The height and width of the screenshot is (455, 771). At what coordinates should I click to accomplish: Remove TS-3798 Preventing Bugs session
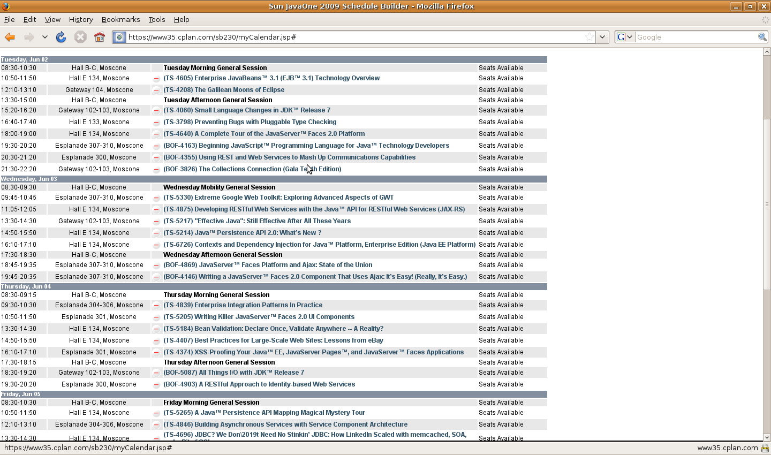point(156,123)
